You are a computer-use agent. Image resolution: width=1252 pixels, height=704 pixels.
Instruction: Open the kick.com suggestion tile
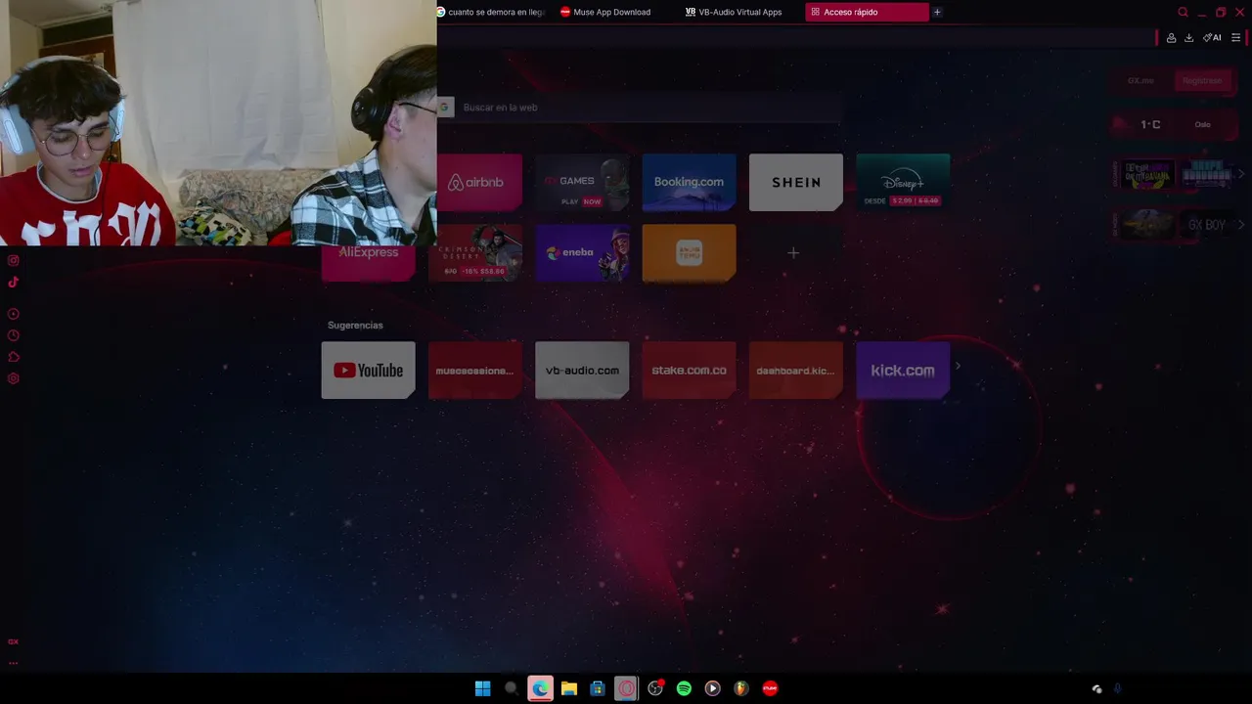click(903, 371)
